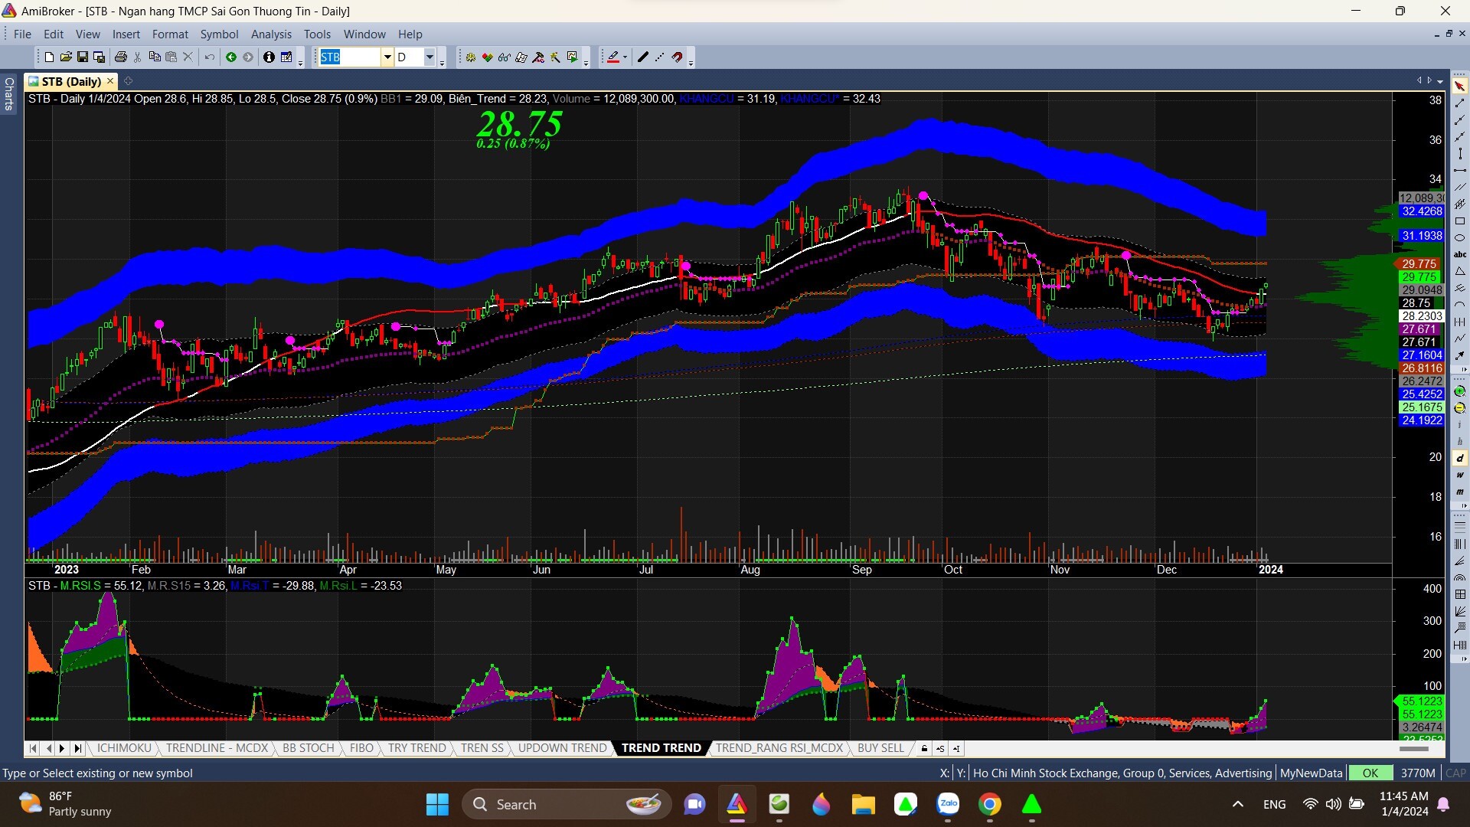Select the trend line drawing tool
The height and width of the screenshot is (827, 1470).
pyautogui.click(x=1460, y=103)
